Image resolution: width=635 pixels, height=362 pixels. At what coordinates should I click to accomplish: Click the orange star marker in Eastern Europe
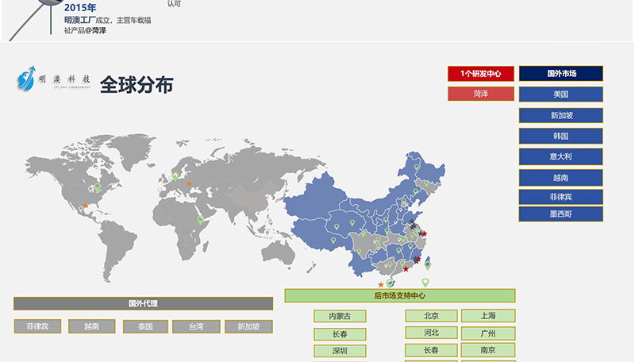pyautogui.click(x=189, y=183)
